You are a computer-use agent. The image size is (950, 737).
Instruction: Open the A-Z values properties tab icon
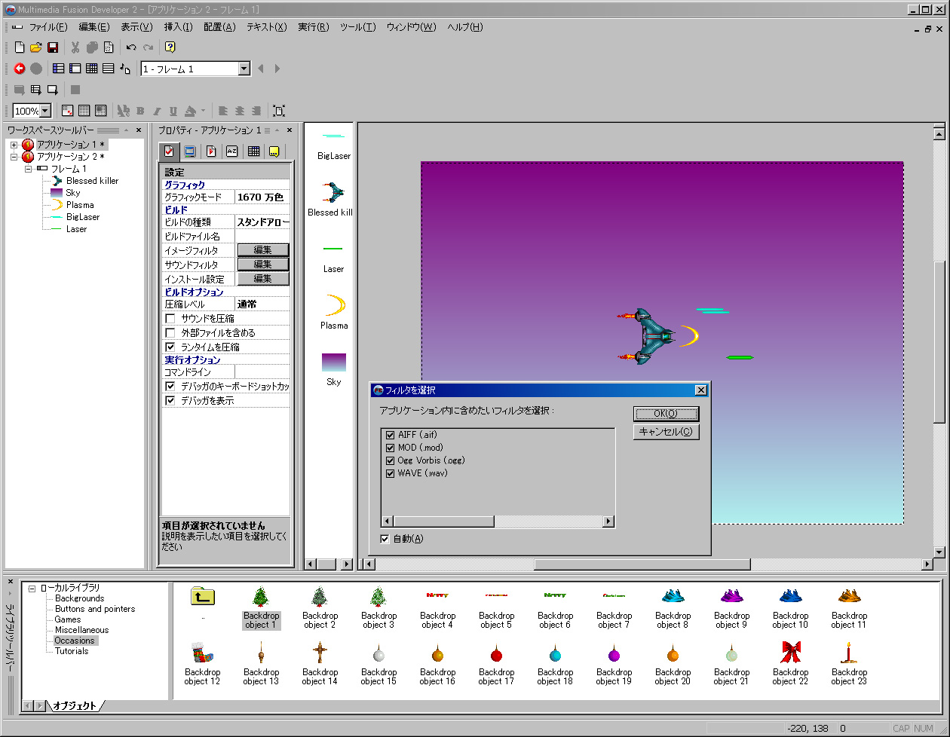232,151
